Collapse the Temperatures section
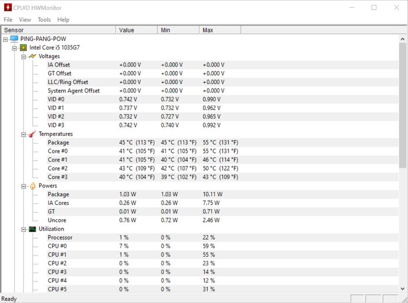 point(23,134)
